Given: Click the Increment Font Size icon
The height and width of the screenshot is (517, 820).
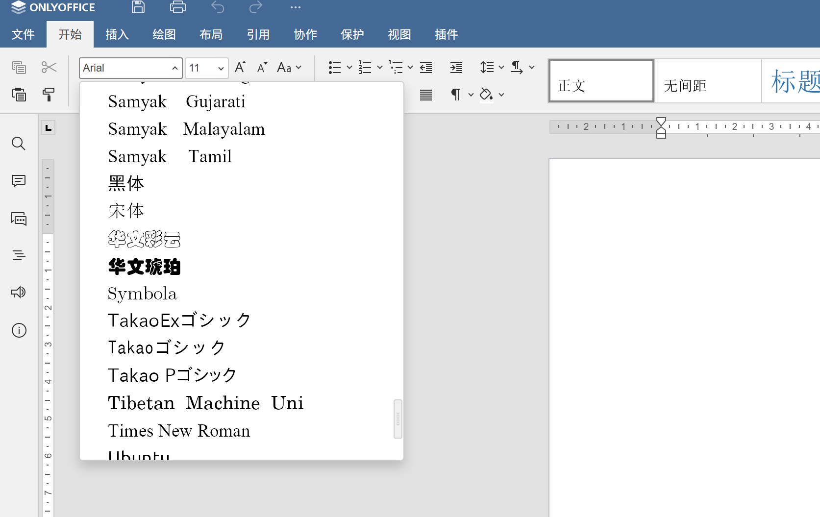Looking at the screenshot, I should tap(240, 68).
